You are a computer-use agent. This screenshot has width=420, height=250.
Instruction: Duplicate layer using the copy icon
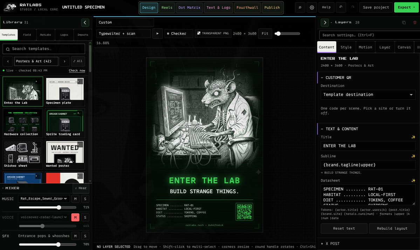[404, 22]
